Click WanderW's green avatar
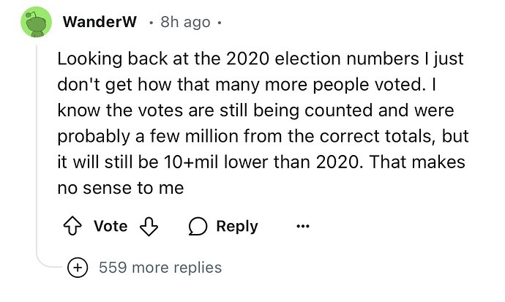505x302 pixels. click(32, 23)
